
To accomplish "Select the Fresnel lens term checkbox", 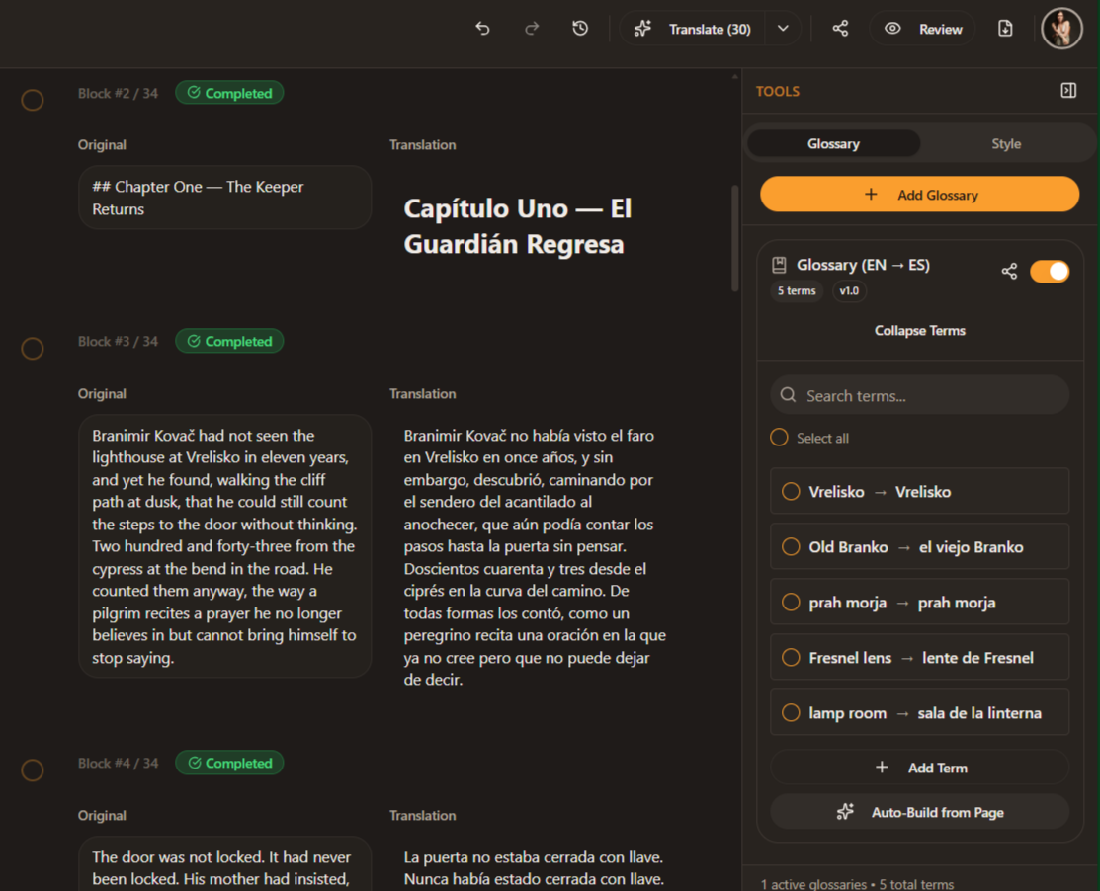I will coord(791,658).
